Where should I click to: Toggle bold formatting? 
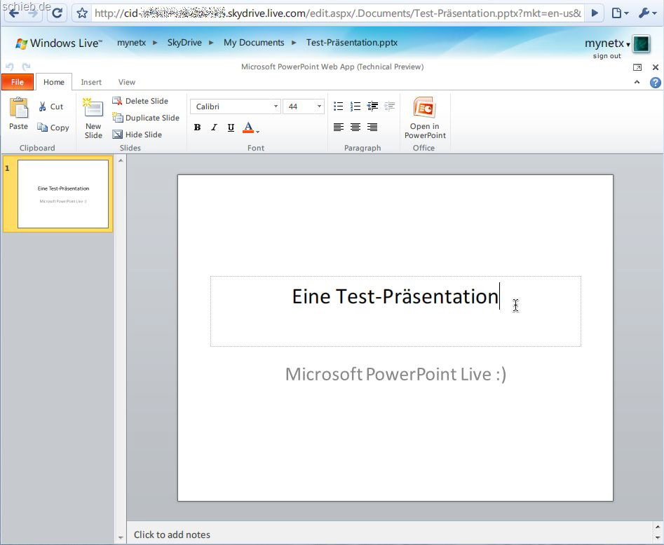click(x=197, y=127)
